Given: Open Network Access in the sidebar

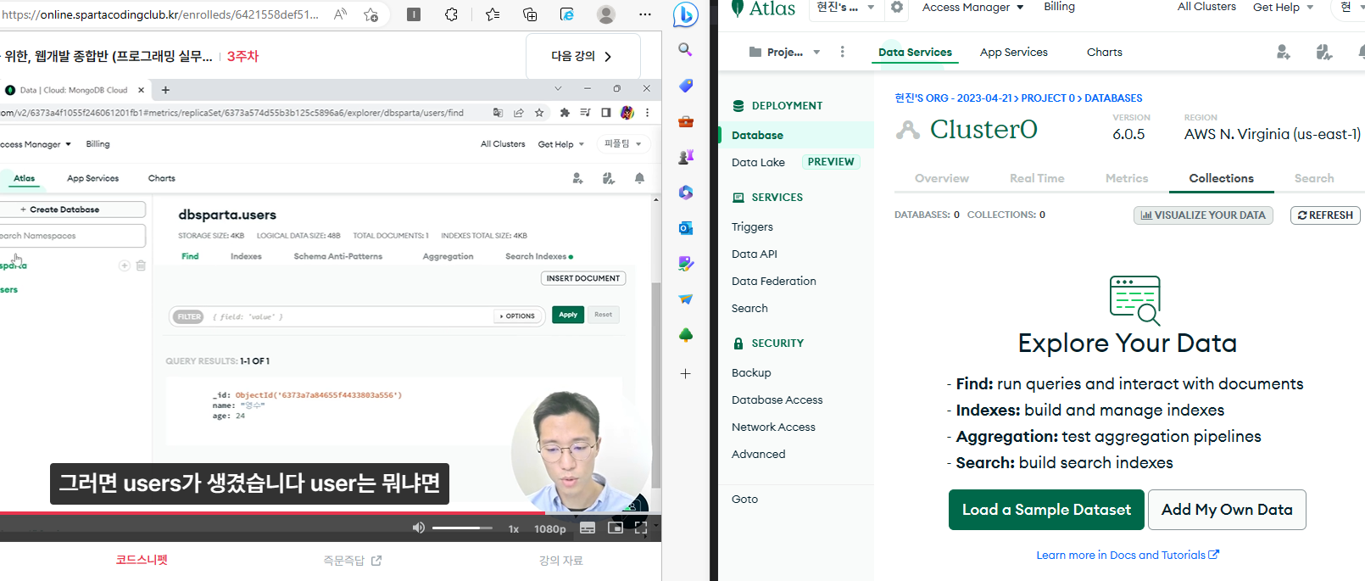Looking at the screenshot, I should [x=773, y=427].
